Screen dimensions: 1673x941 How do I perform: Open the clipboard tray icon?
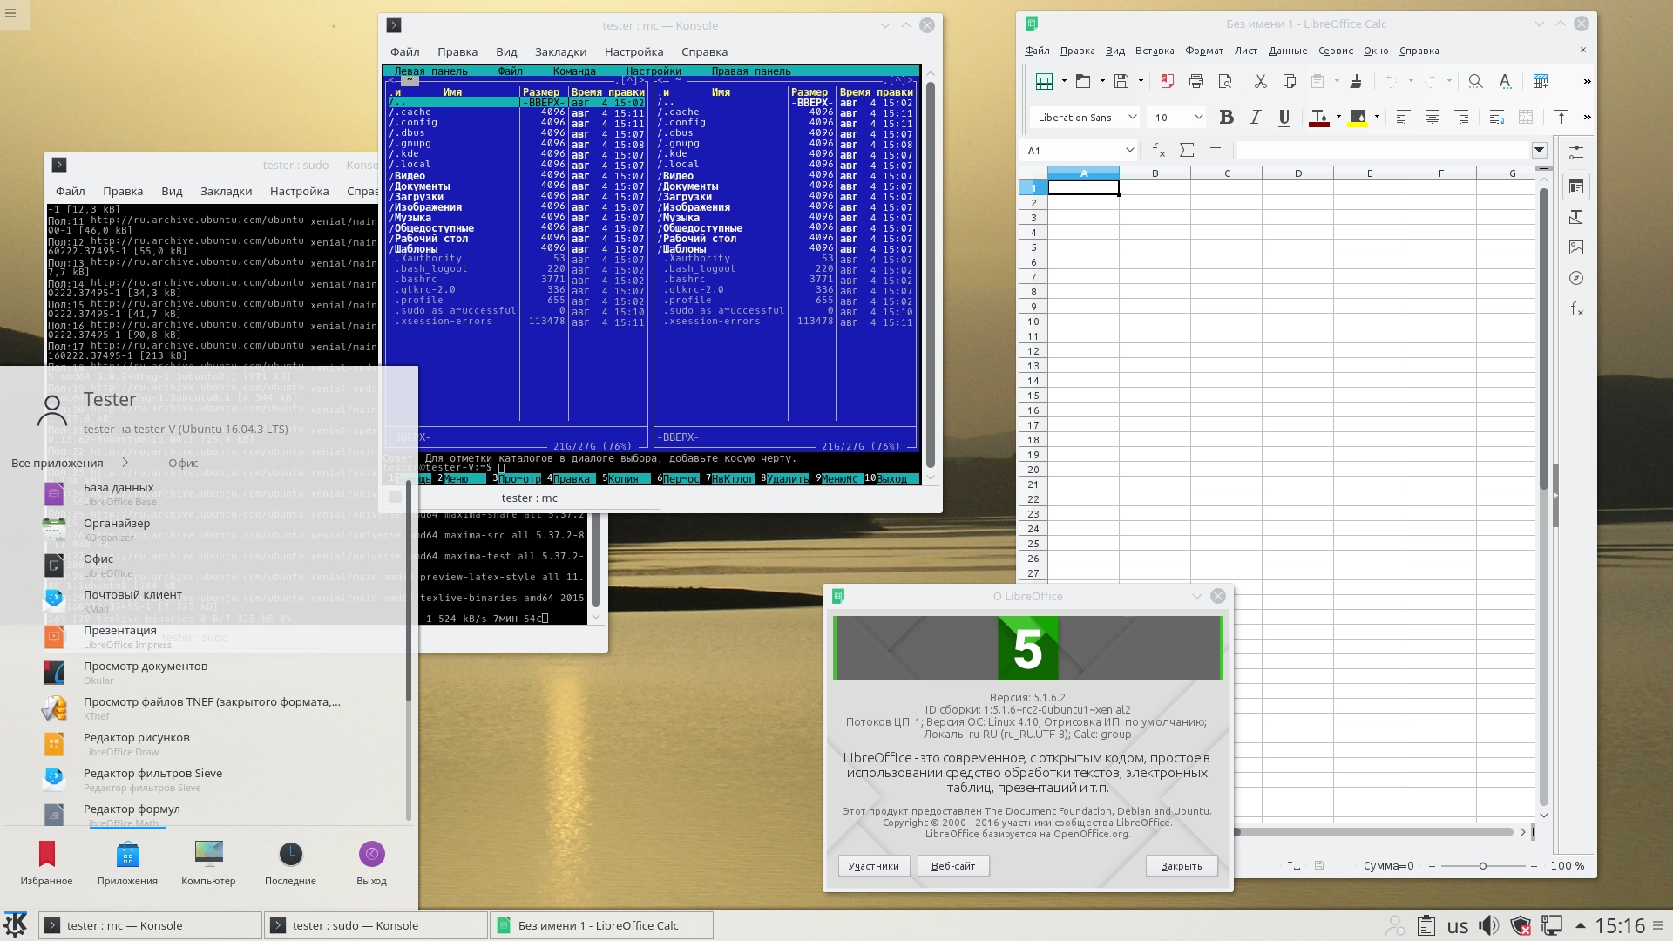[x=1426, y=925]
